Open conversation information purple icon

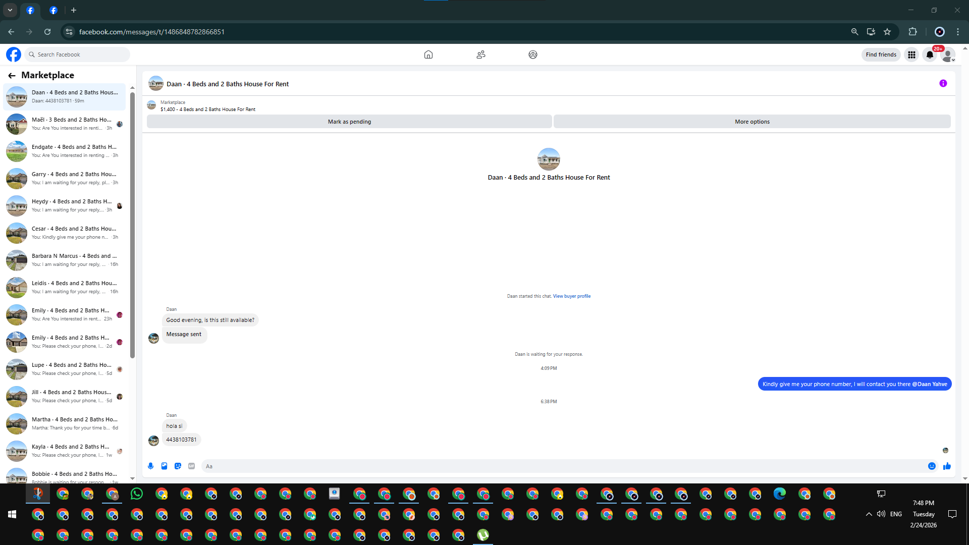[x=943, y=84]
